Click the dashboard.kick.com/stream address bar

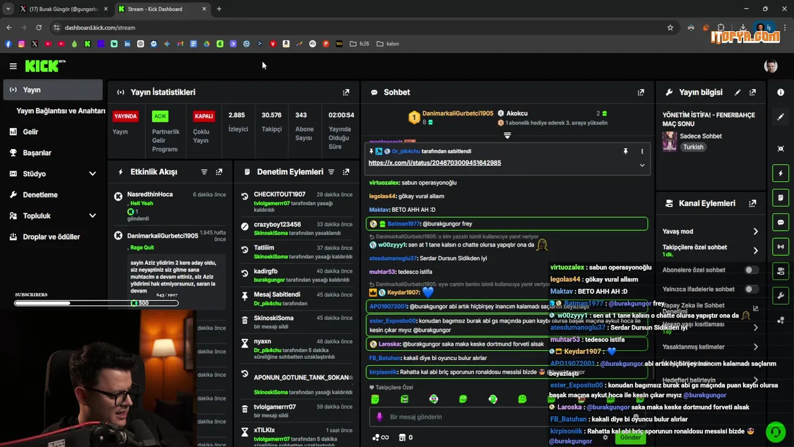pos(100,27)
